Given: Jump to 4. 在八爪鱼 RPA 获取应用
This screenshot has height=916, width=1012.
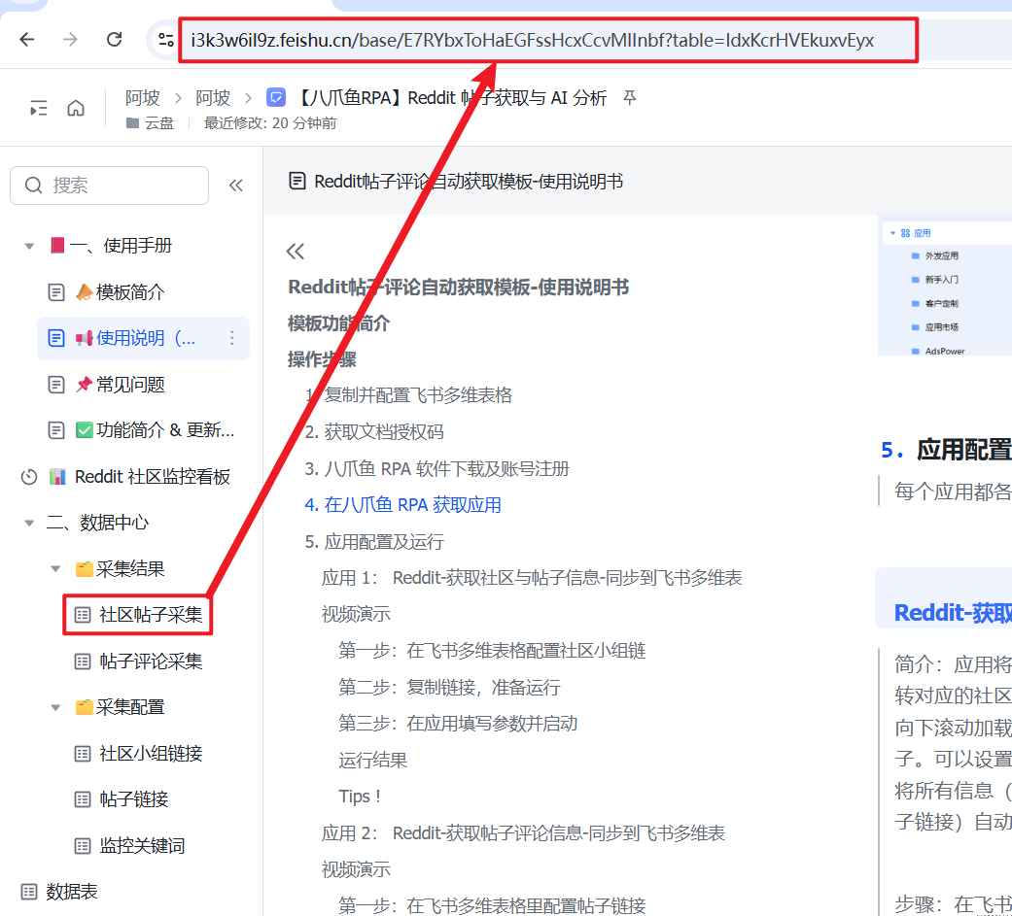Looking at the screenshot, I should click(x=402, y=505).
